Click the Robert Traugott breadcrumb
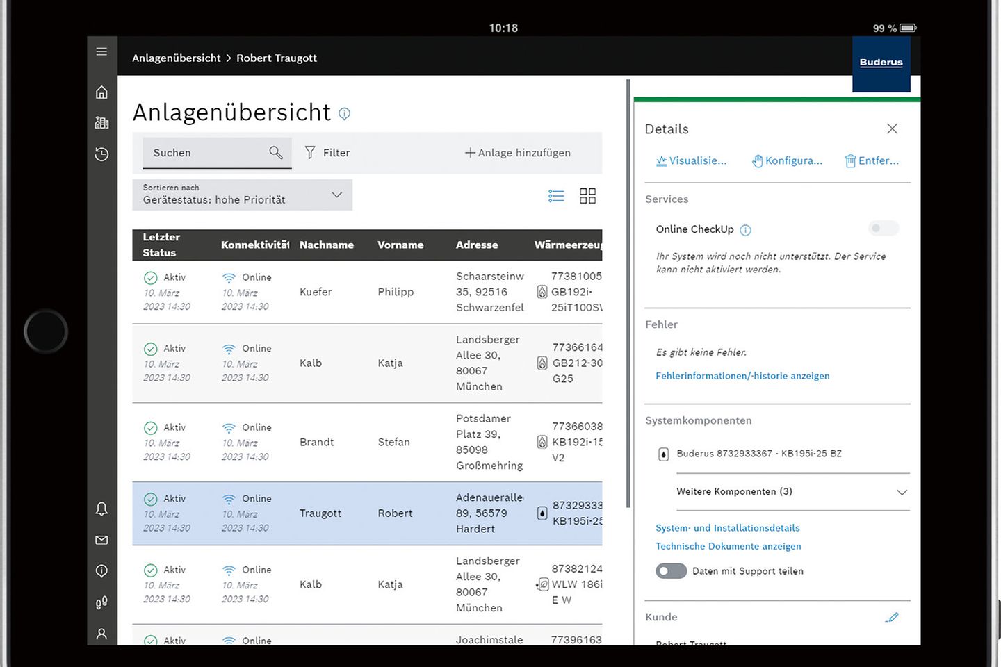 point(277,58)
